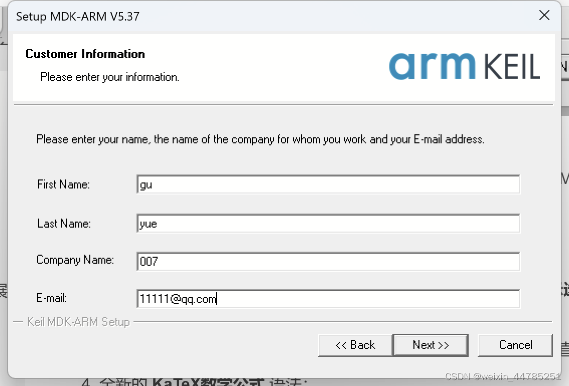Click the First Name: label
Screen dimensions: 569x386
(x=64, y=184)
